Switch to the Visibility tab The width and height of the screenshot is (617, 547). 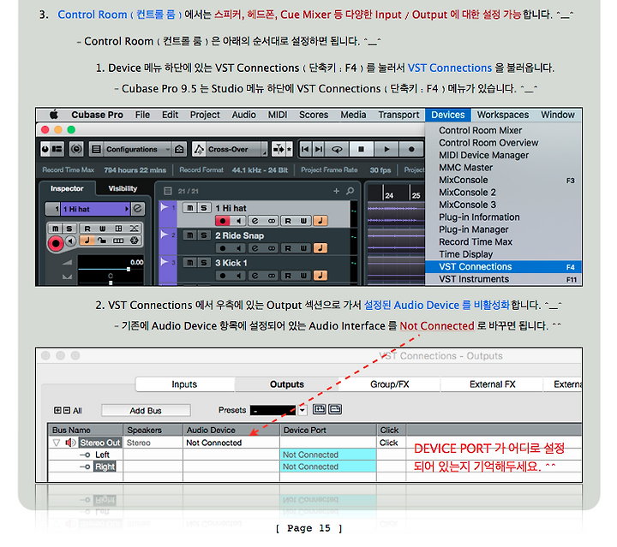click(123, 188)
